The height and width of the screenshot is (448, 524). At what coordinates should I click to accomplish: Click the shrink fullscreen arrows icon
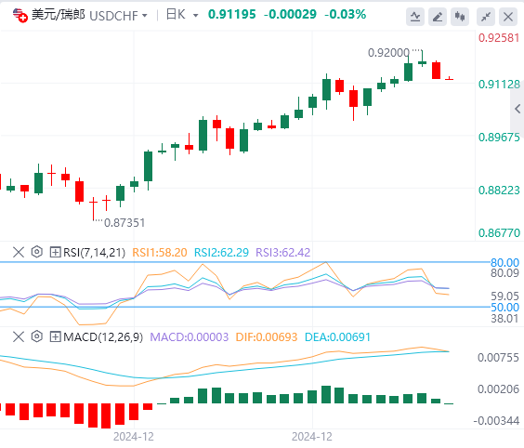click(x=486, y=17)
